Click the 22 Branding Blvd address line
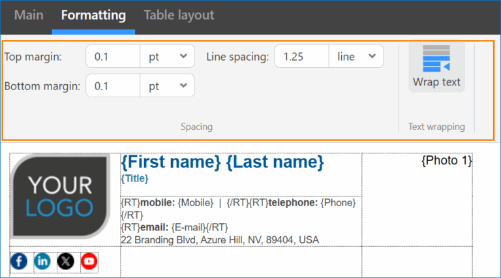Viewport: 501px width, 278px height. point(220,240)
